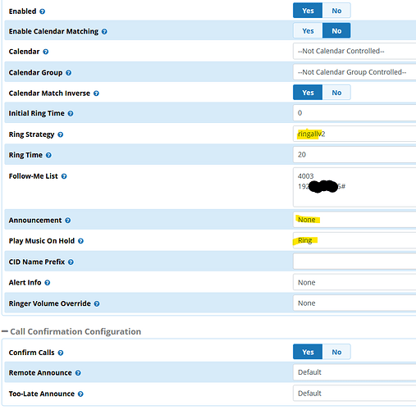The height and width of the screenshot is (410, 416).
Task: Click help icon beside Ring Strategy
Action: 61,134
